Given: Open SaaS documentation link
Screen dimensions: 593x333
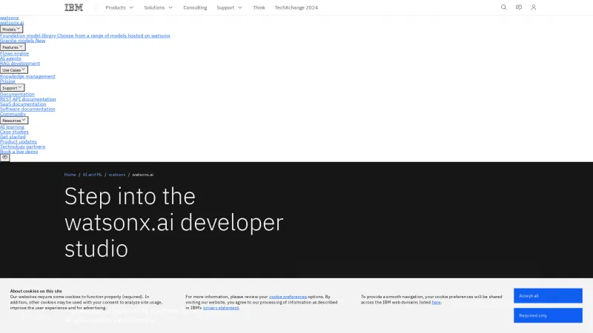Looking at the screenshot, I should pyautogui.click(x=23, y=104).
